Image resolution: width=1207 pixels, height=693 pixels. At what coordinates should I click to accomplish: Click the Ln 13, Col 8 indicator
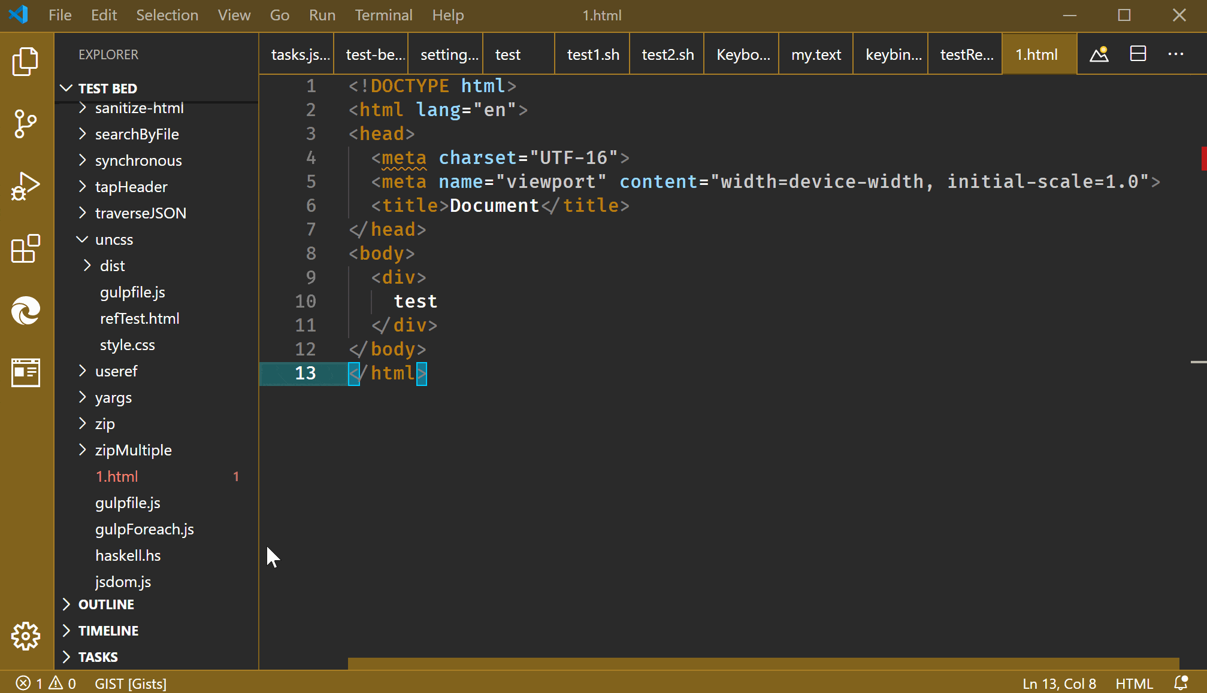click(x=1059, y=683)
